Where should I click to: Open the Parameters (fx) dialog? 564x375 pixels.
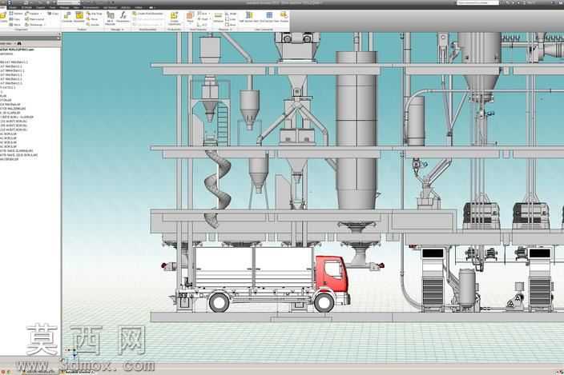pyautogui.click(x=123, y=17)
